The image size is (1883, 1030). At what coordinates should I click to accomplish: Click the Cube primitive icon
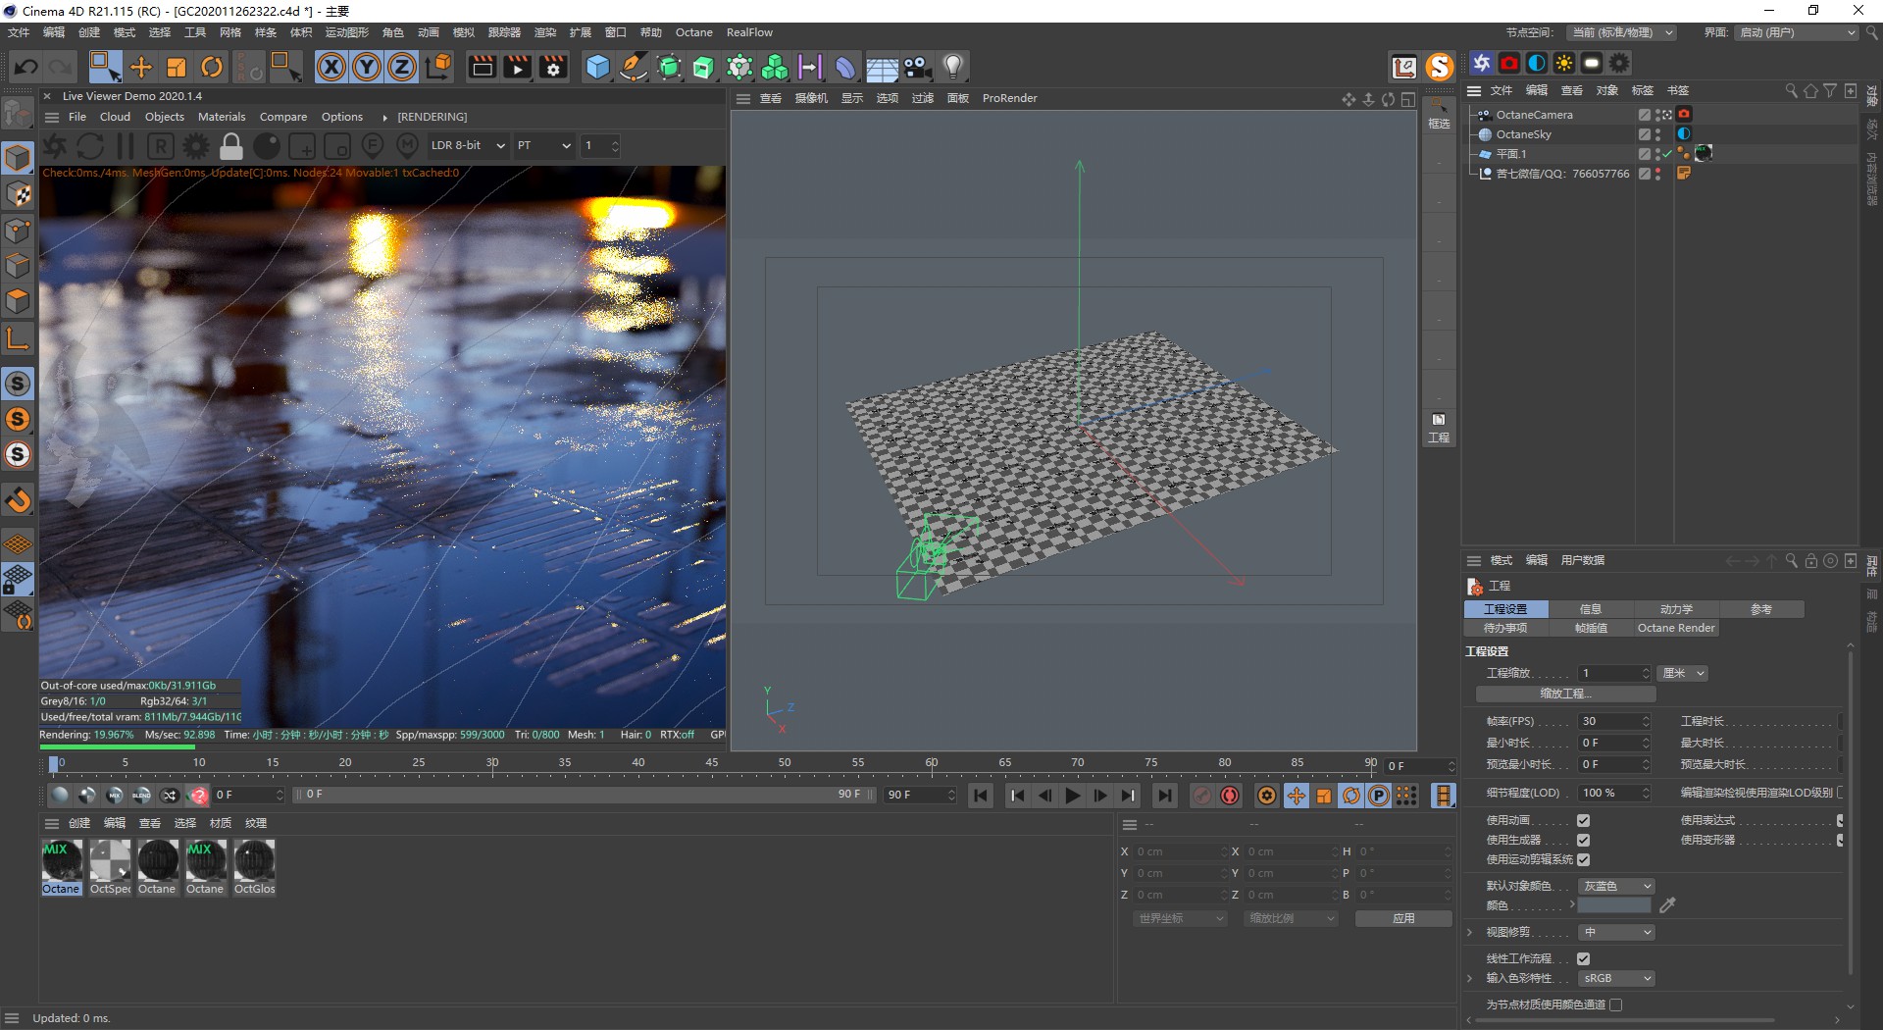(596, 67)
